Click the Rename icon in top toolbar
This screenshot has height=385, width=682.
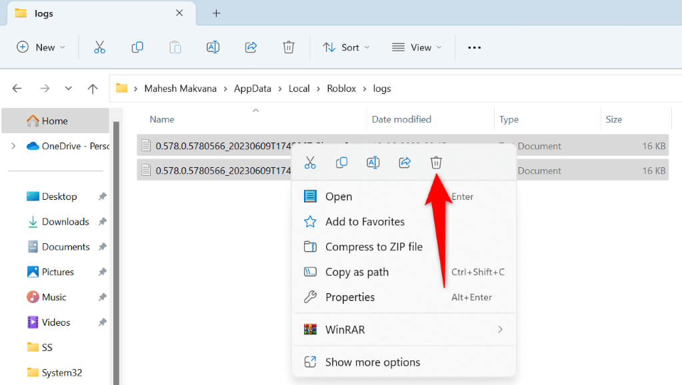[213, 47]
